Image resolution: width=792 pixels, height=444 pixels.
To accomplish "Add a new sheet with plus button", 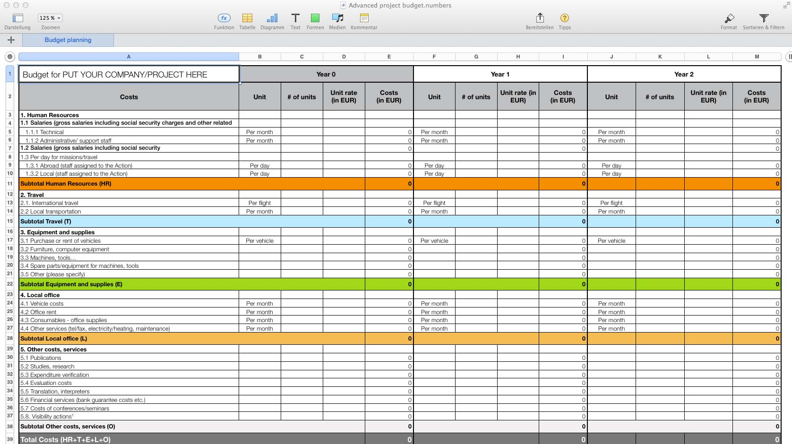I will point(11,40).
